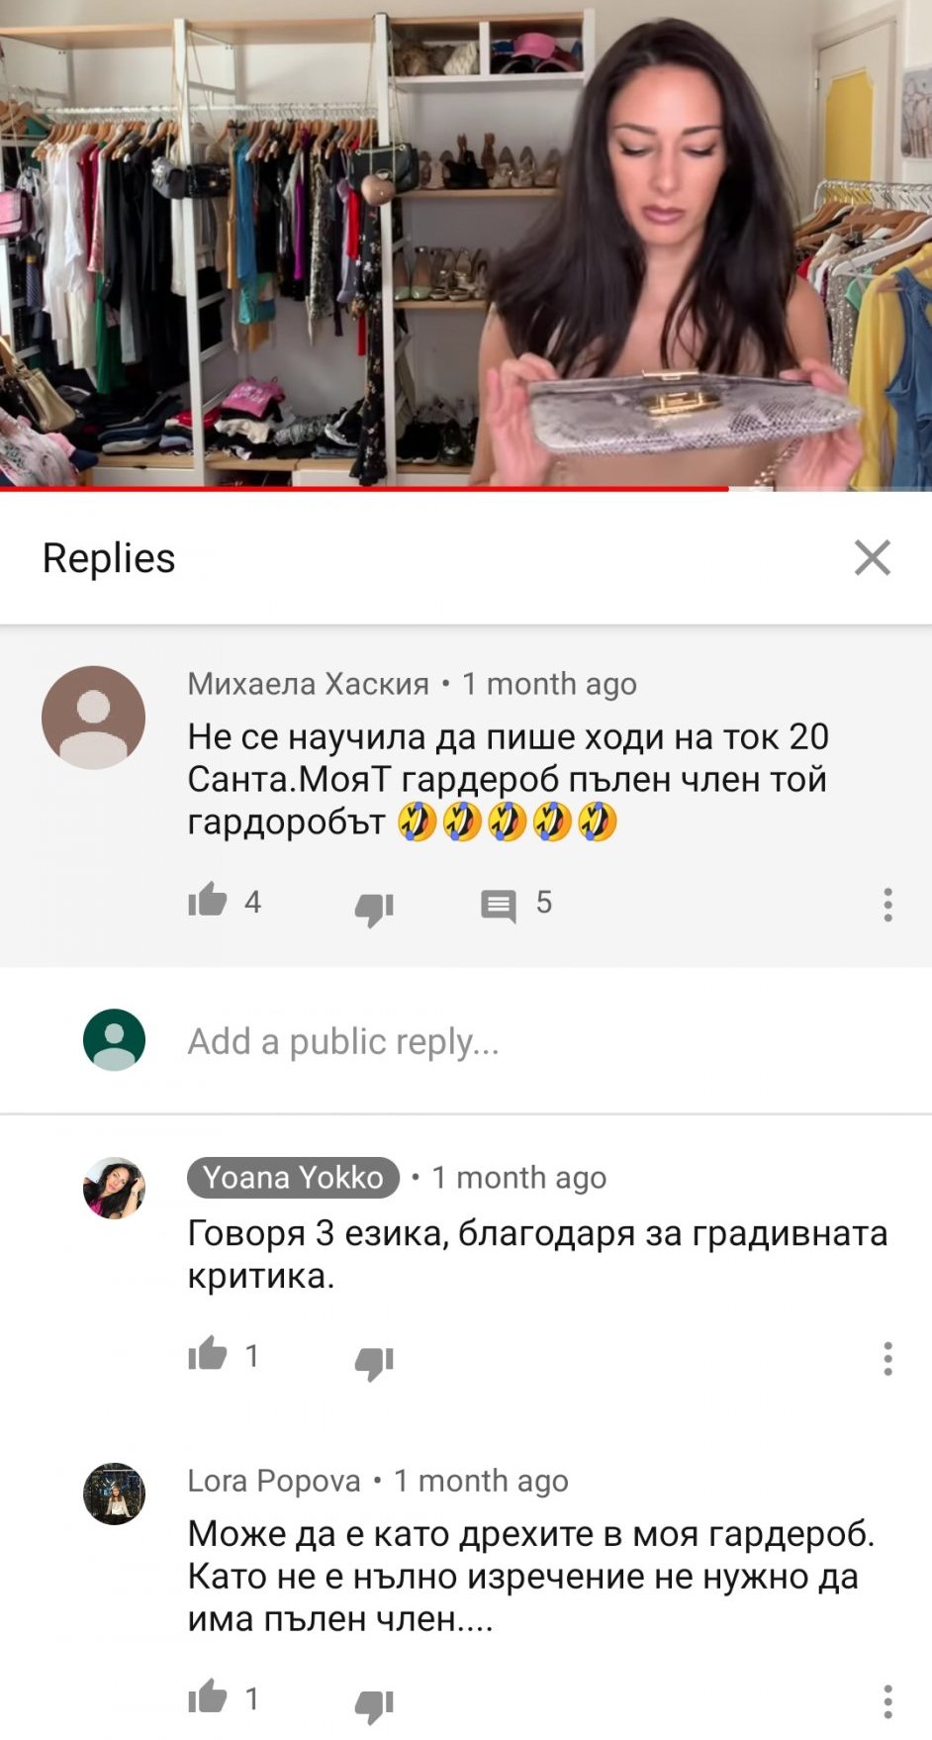Open more options for Yoana Yokko's reply
The height and width of the screenshot is (1740, 932).
point(887,1359)
